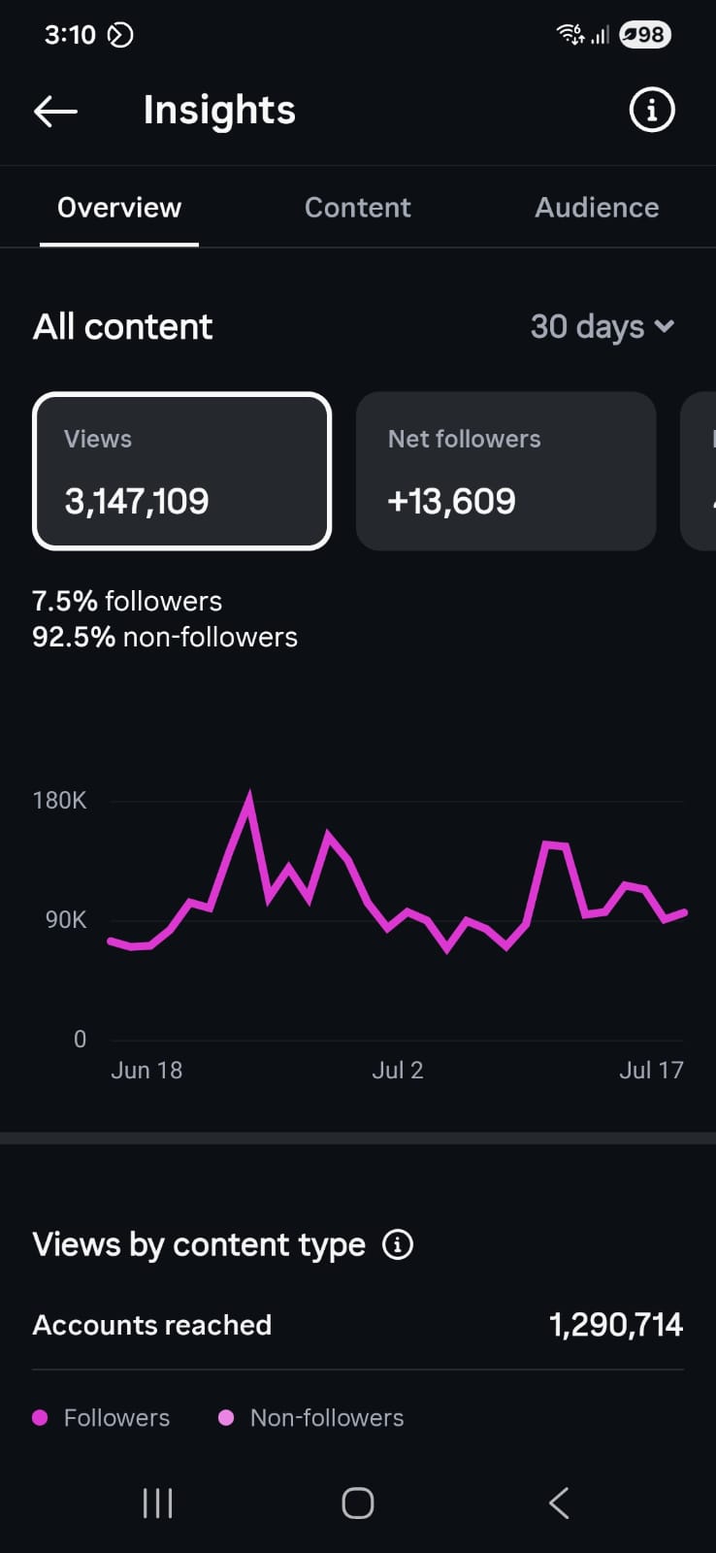Switch to the Audience tab
This screenshot has width=716, height=1553.
point(597,208)
